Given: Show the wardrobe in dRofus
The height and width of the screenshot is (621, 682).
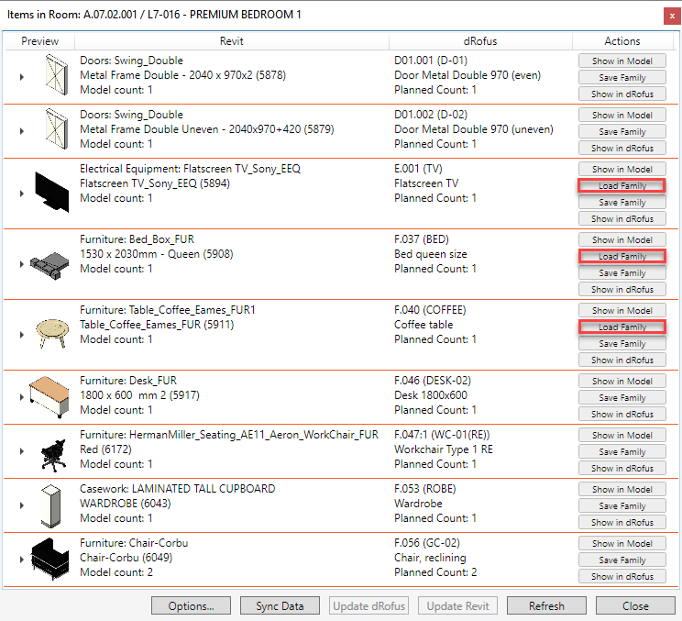Looking at the screenshot, I should pos(621,522).
